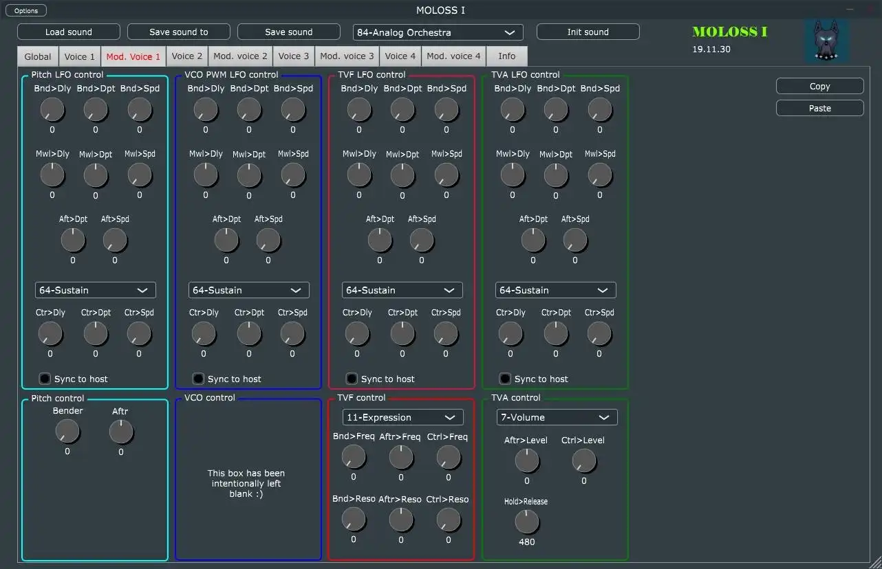Copy the current voice modulation settings
Screen dimensions: 882x569
click(x=820, y=86)
